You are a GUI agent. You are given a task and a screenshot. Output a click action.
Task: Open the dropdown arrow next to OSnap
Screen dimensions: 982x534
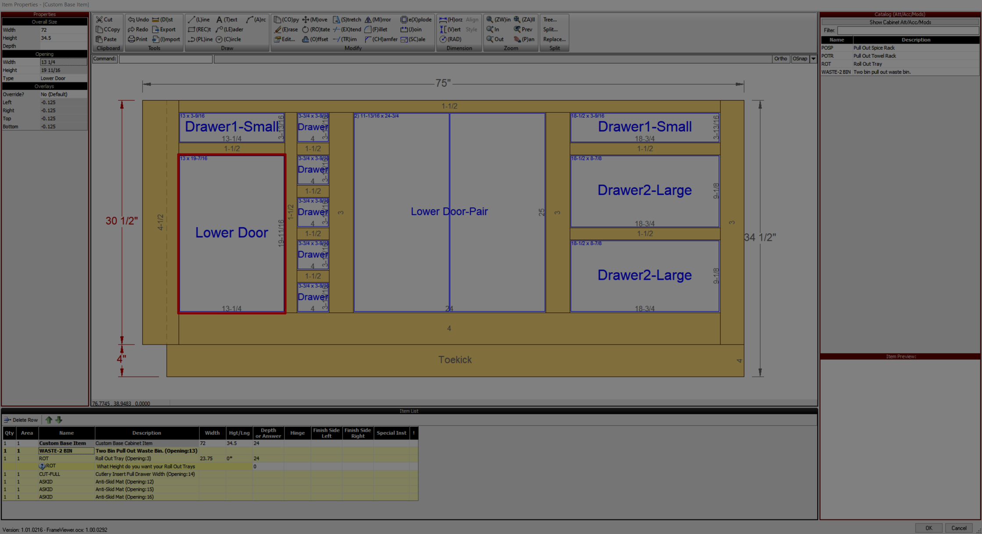click(x=813, y=58)
